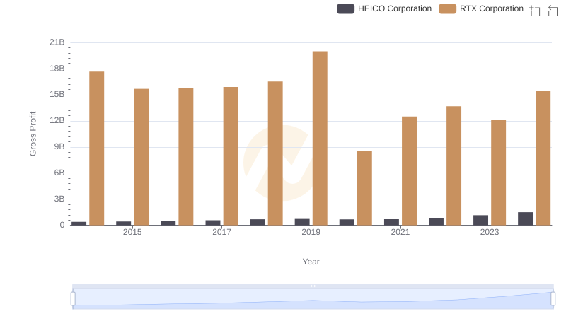Screen dimensions: 566x326
Task: Click the HEICO bar at 2021
Action: coord(391,222)
